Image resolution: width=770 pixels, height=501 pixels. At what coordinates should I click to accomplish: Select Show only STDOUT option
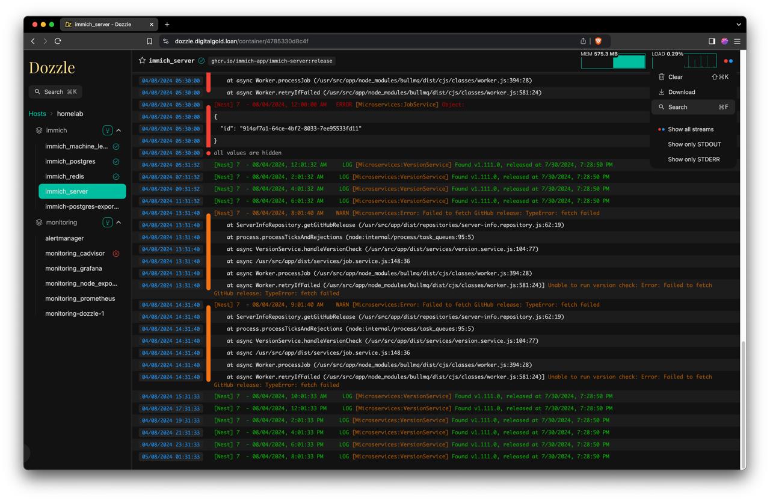pos(694,144)
